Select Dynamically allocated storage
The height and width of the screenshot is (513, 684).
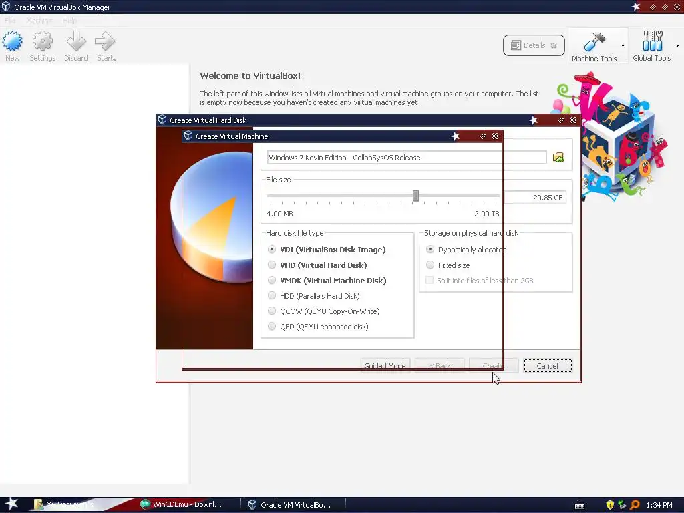tap(466, 250)
